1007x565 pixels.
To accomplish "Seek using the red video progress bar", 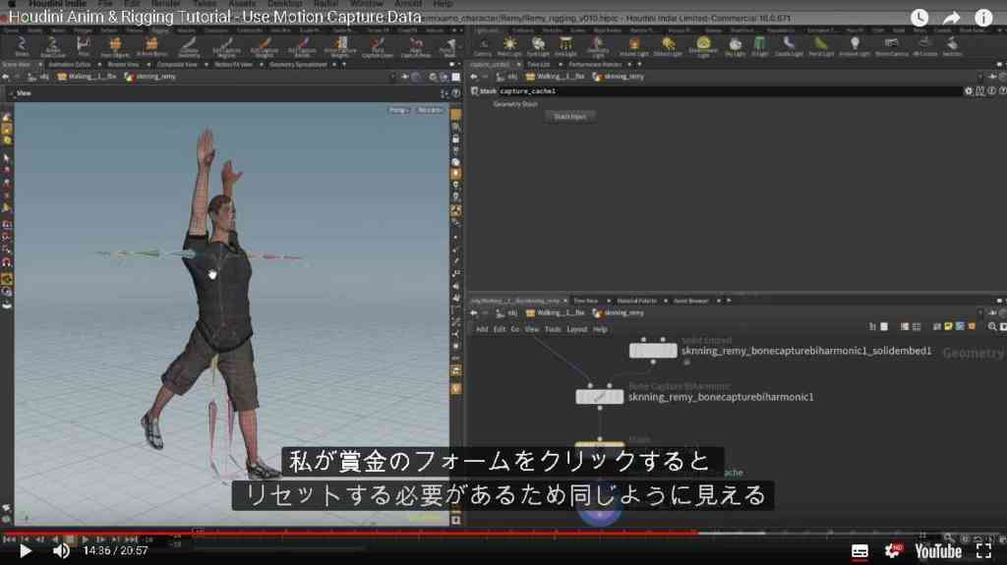I will (350, 533).
